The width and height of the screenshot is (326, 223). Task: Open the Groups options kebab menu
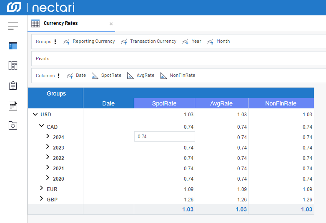point(55,42)
